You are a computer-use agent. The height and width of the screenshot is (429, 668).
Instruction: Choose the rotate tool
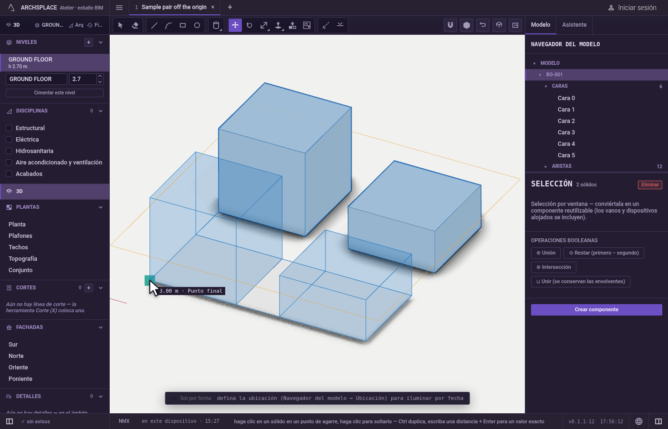(250, 25)
